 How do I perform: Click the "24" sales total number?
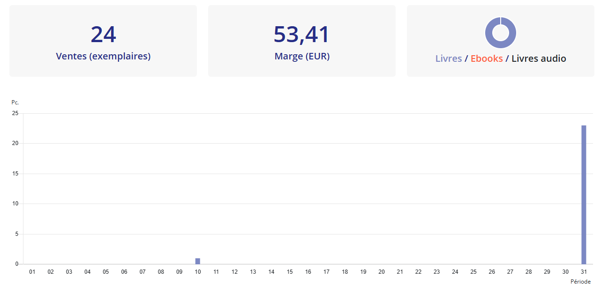click(x=103, y=35)
